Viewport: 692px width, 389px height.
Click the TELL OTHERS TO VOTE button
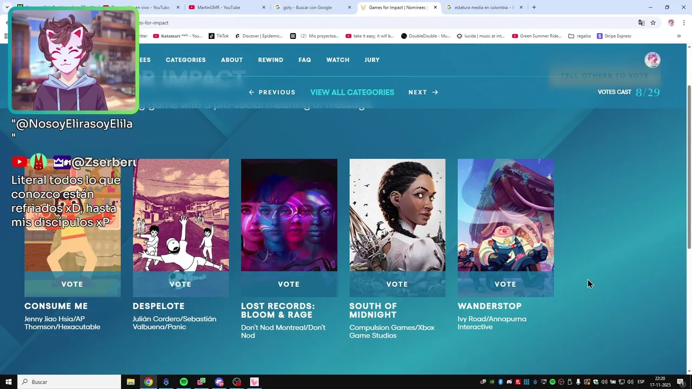tap(604, 76)
